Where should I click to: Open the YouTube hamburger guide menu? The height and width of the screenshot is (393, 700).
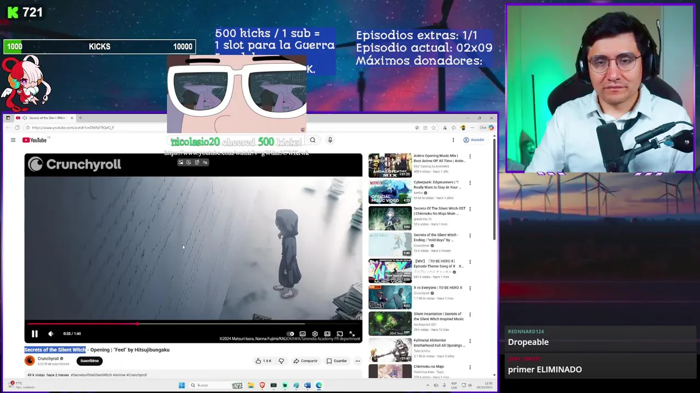13,140
